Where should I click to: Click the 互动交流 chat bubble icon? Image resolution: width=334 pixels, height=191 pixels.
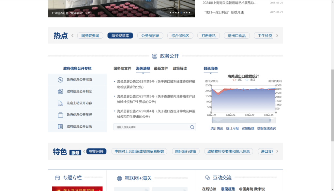(x=207, y=178)
